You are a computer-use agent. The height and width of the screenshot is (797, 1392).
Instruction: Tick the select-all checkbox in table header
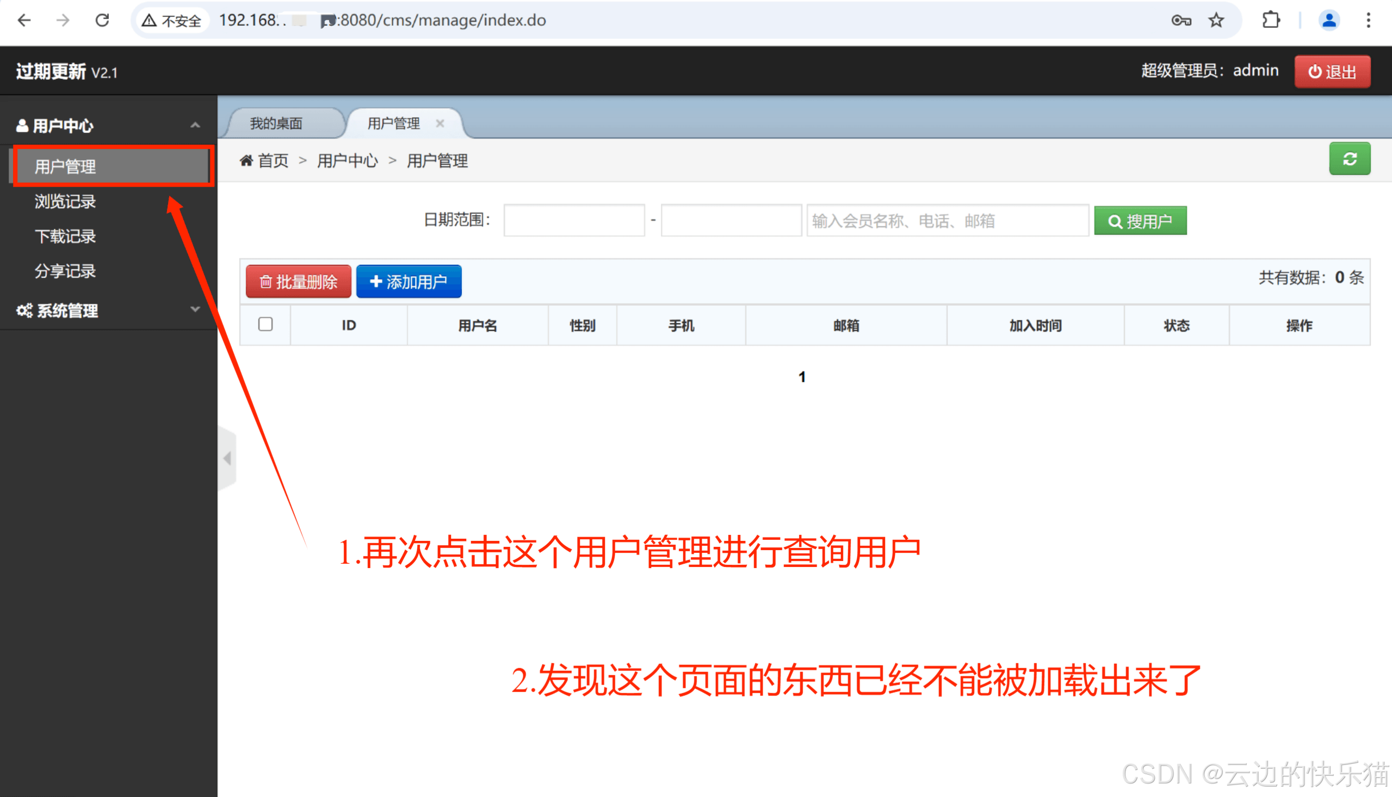[265, 324]
